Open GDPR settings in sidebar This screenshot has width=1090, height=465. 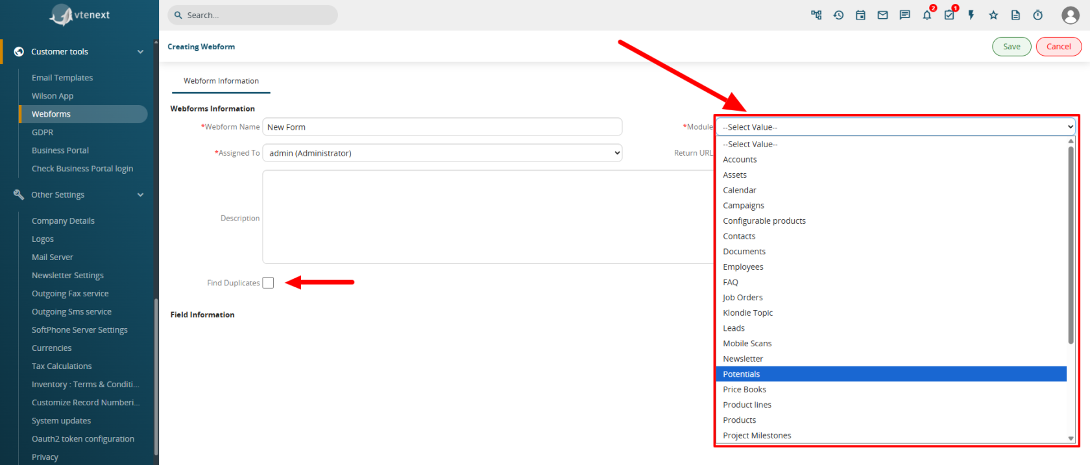[x=43, y=132]
